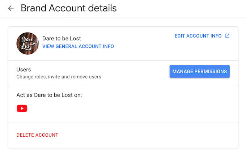Select the Dare to be Lost account name
Viewport: 246px width, 158px height.
pos(61,38)
